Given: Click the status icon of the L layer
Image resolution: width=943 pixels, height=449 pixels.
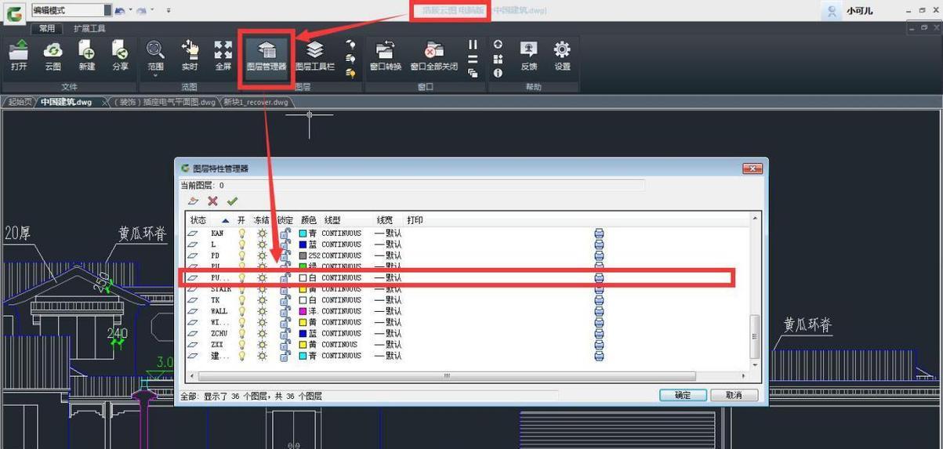Looking at the screenshot, I should 193,244.
